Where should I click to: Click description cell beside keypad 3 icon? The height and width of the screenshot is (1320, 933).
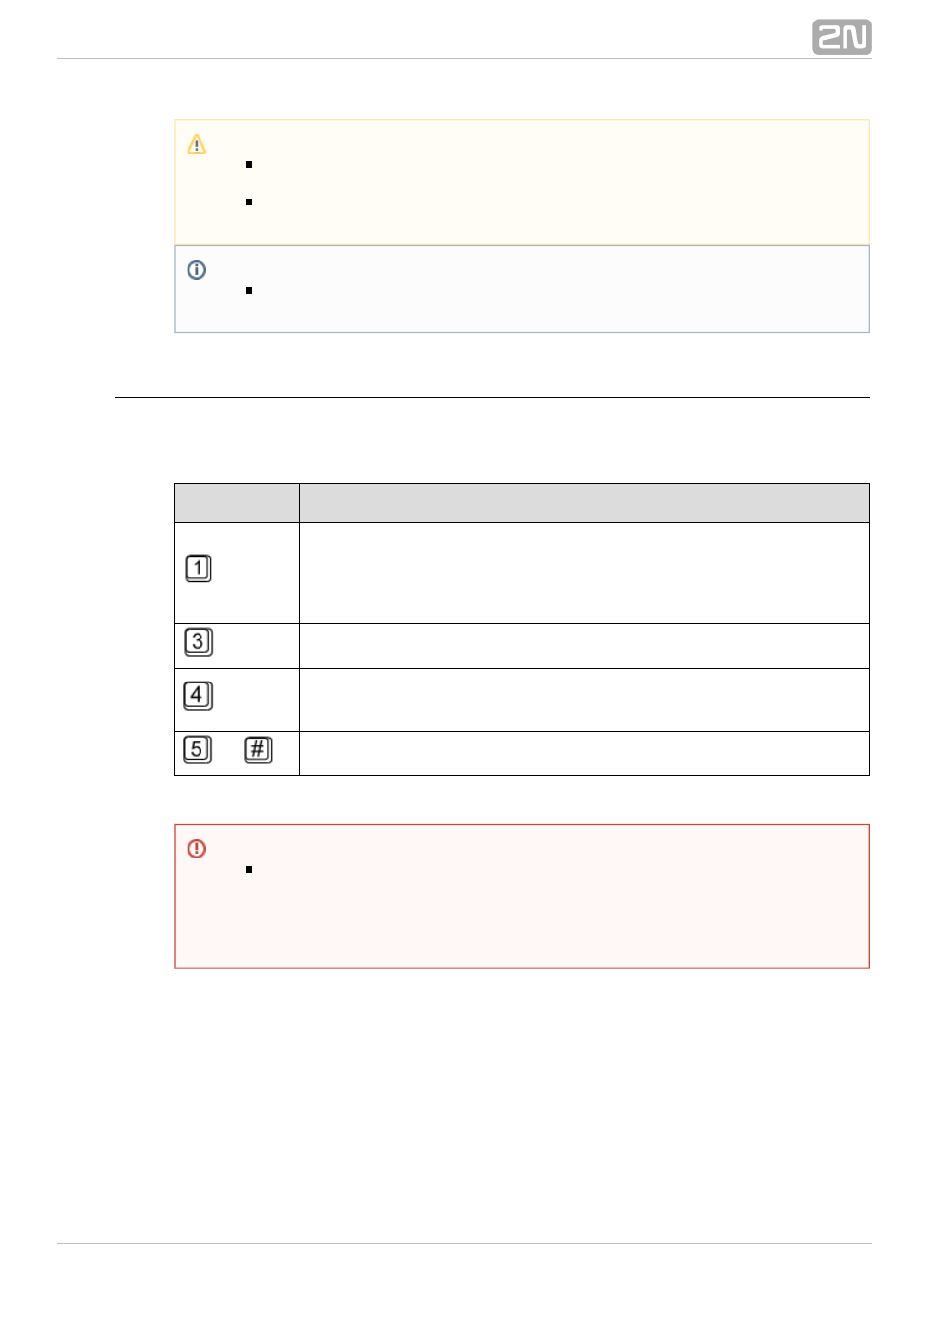pos(585,646)
